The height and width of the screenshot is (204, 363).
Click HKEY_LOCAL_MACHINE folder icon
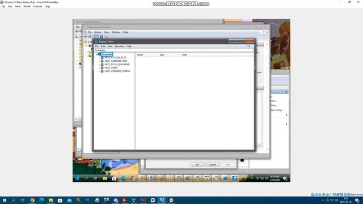[102, 65]
